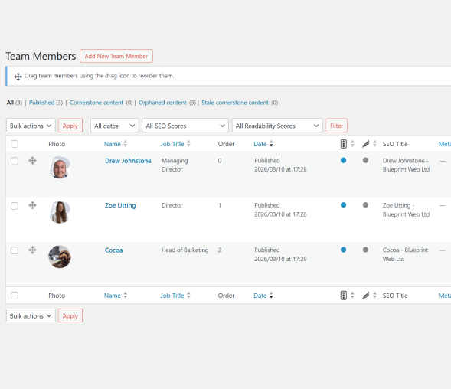Viewport: 451px width, 389px height.
Task: Sort by SEO score icon in table footer
Action: point(344,296)
